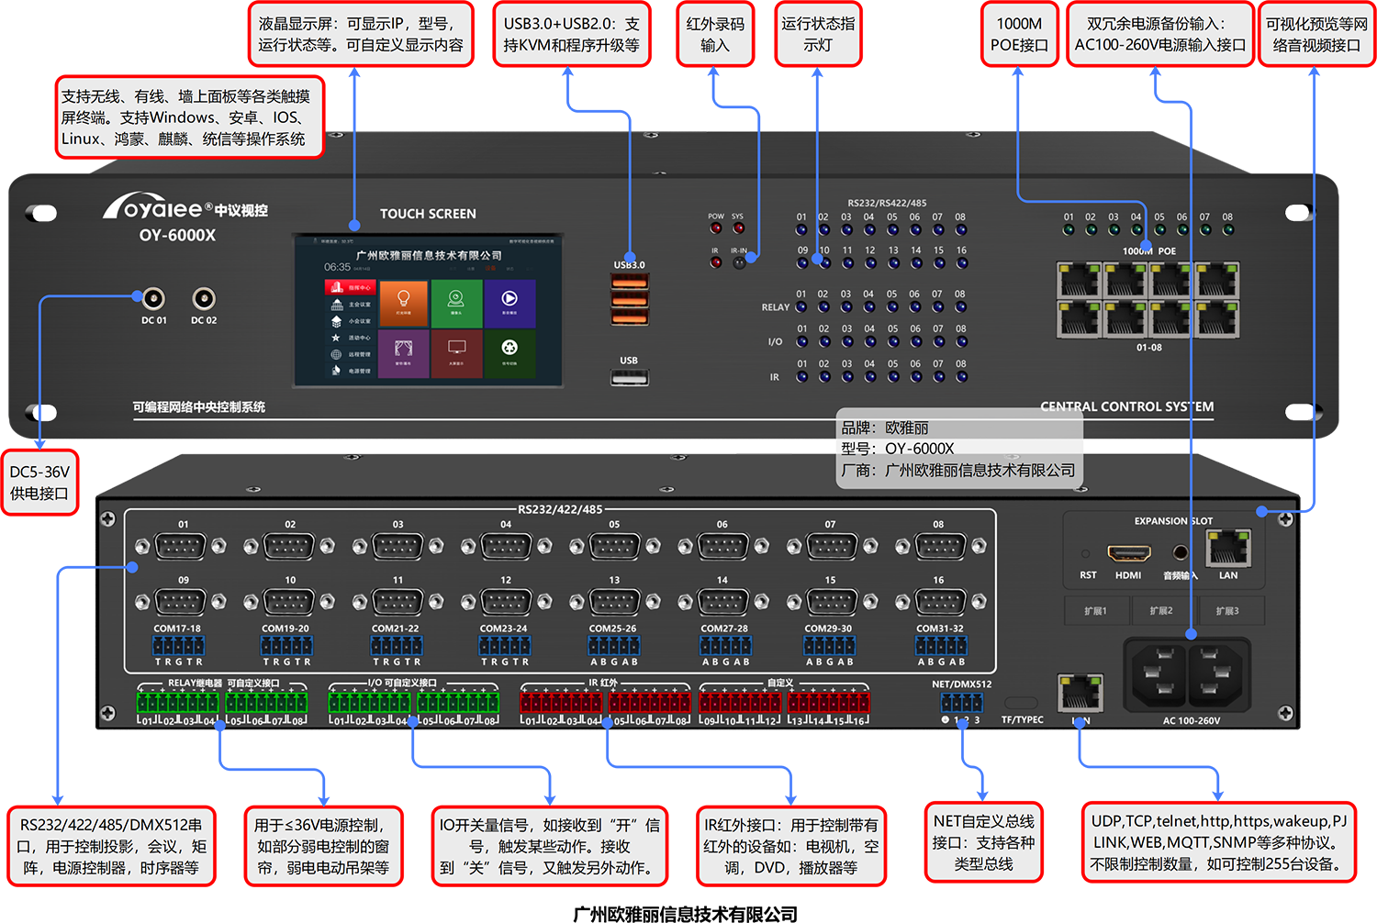Tap the purple play-button media tile

509,302
